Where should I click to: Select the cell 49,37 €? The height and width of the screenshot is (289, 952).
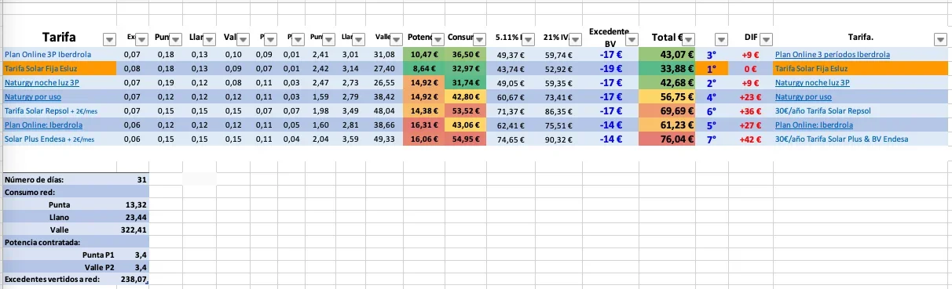511,55
